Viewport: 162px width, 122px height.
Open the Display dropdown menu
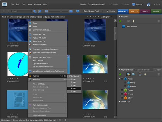coord(140,4)
